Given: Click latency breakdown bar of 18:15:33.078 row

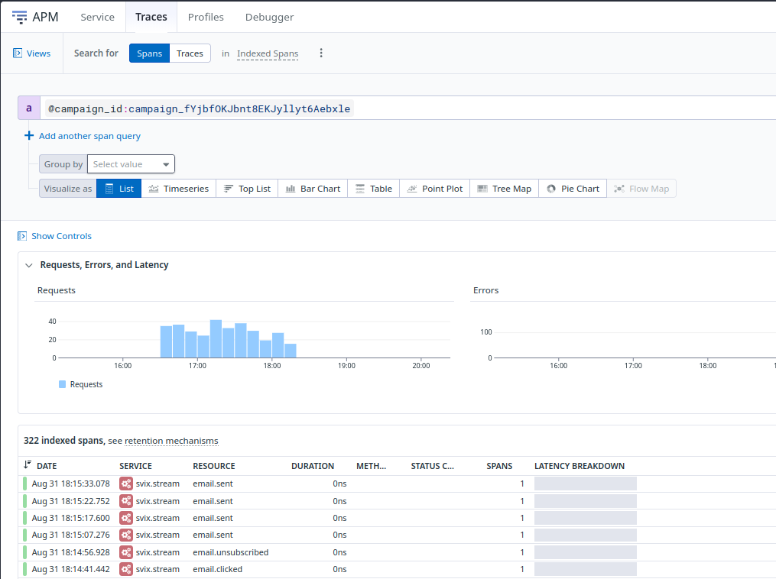Looking at the screenshot, I should (586, 484).
